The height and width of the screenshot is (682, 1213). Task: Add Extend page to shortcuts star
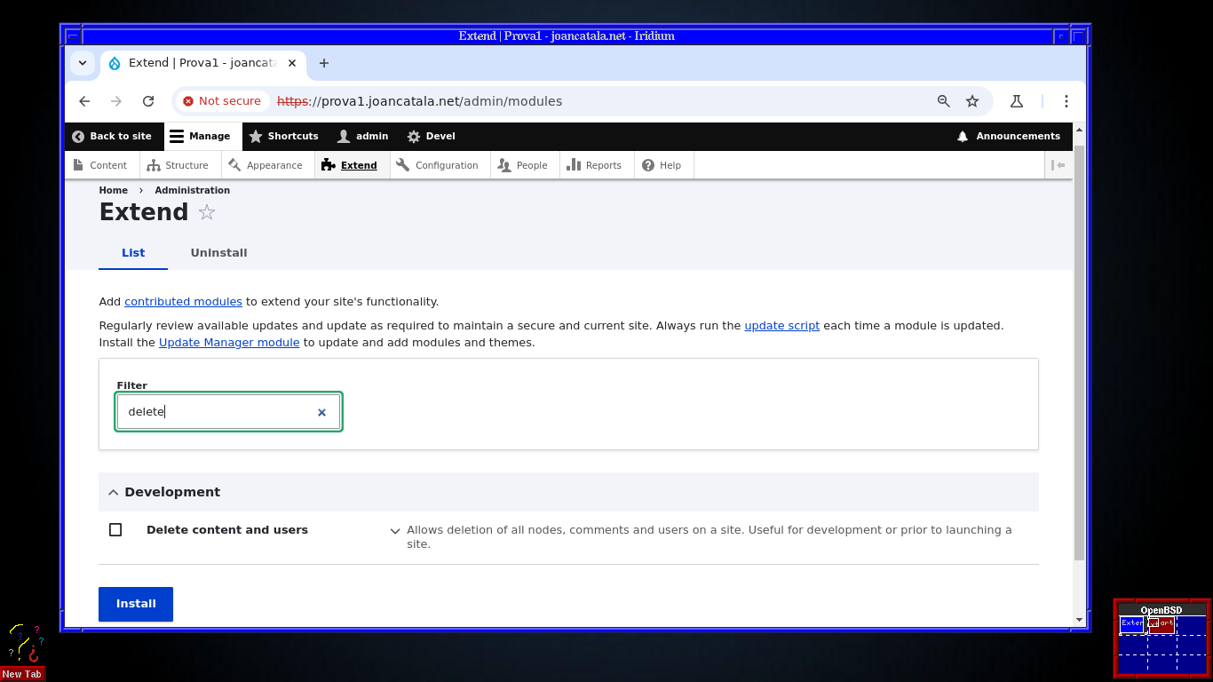tap(207, 212)
